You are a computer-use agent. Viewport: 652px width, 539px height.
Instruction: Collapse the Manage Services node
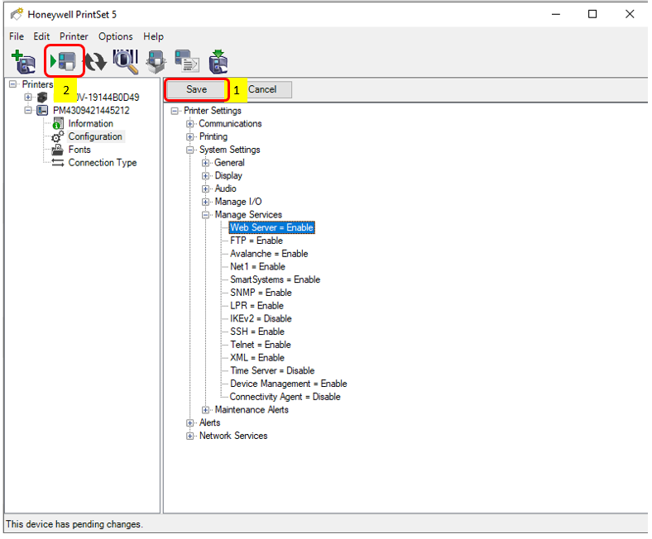point(205,214)
